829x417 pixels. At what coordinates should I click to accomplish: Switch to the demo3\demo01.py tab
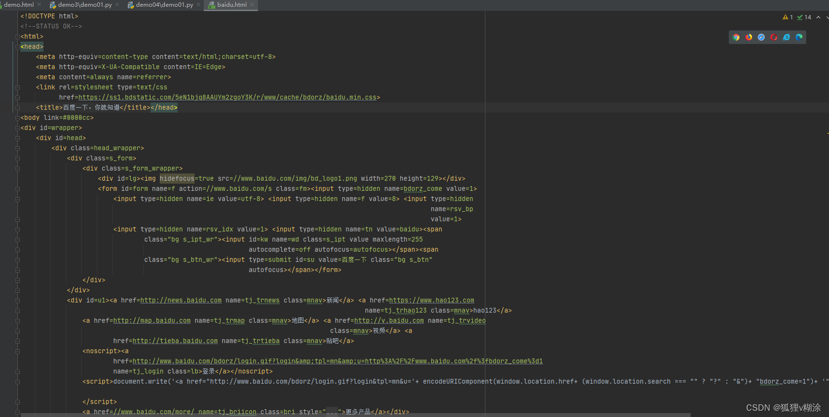pos(85,4)
